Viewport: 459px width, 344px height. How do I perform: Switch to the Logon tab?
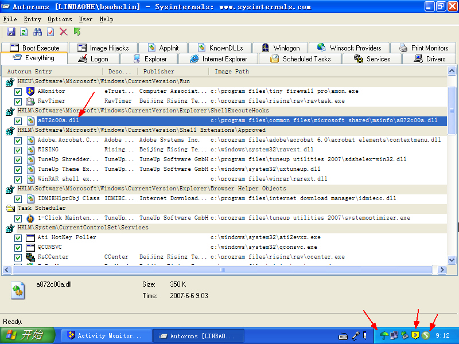(x=94, y=59)
